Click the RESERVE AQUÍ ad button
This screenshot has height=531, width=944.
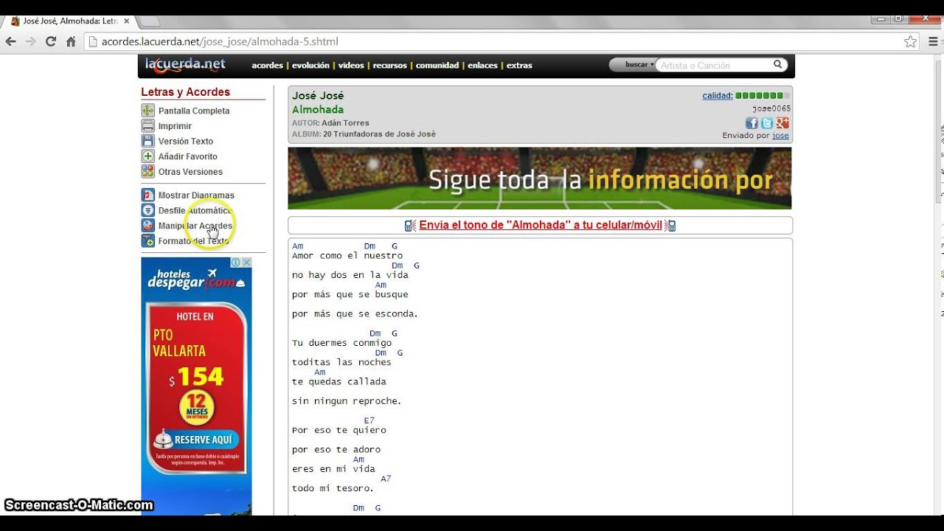click(x=196, y=440)
